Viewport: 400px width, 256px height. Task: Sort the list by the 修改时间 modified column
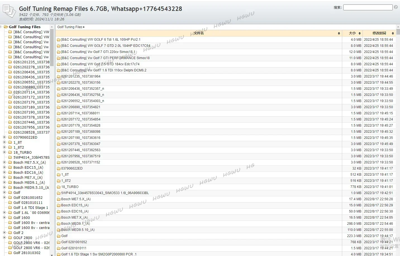[379, 33]
